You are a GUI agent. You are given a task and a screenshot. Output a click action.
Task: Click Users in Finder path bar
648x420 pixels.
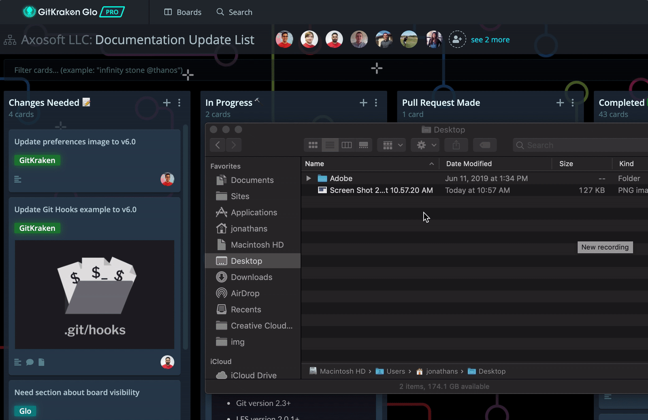390,371
